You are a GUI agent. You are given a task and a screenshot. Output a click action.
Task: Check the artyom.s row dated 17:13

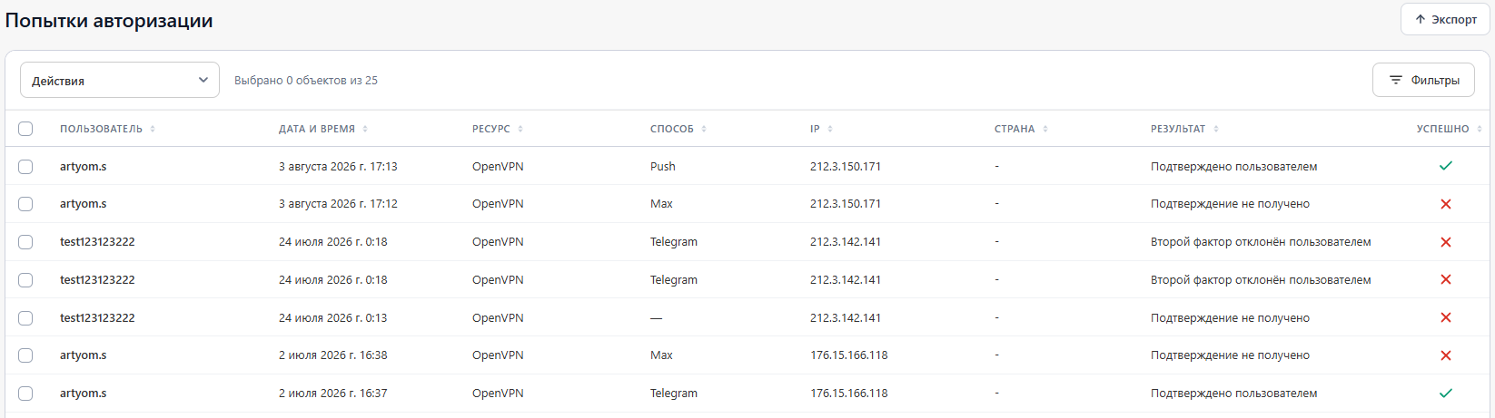pyautogui.click(x=25, y=167)
